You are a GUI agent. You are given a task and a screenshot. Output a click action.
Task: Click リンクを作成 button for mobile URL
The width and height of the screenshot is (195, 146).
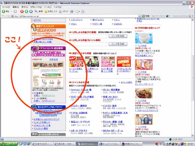click(x=118, y=44)
